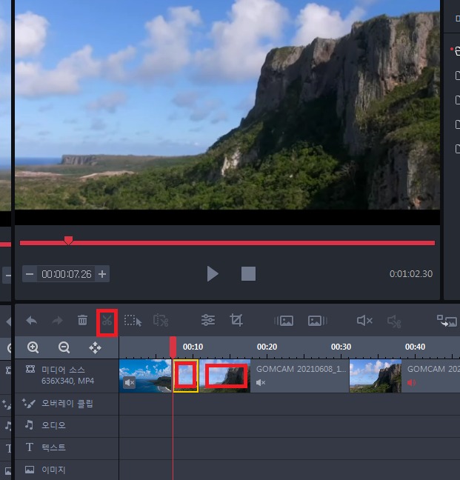Select the yellow-outlined short clip

(186, 376)
